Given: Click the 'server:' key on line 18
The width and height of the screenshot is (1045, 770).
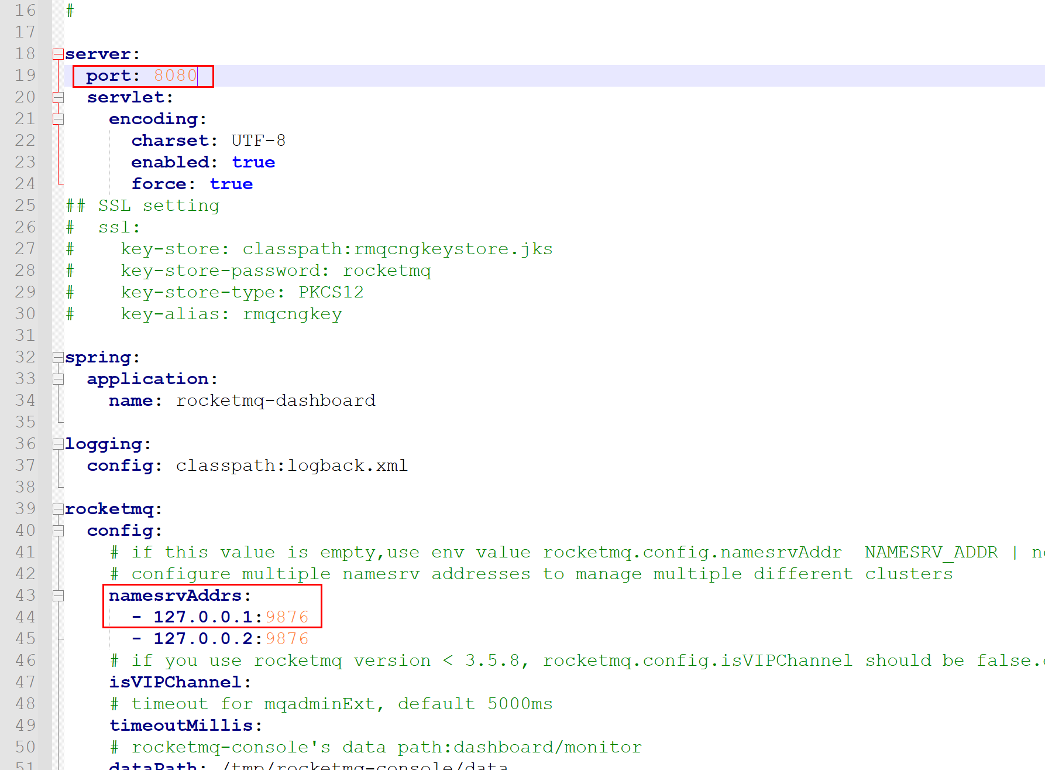Looking at the screenshot, I should tap(102, 54).
